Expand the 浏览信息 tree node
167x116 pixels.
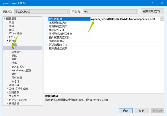[7, 92]
